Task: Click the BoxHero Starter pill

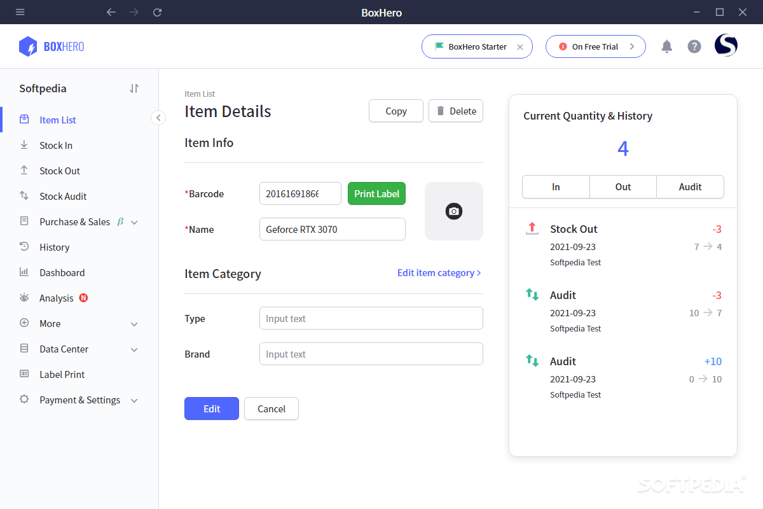Action: click(x=477, y=46)
